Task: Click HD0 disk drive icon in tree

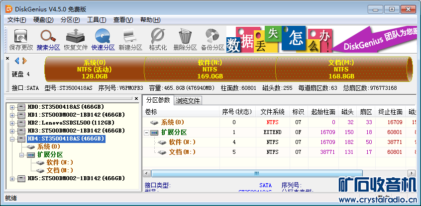Action: [x=21, y=107]
